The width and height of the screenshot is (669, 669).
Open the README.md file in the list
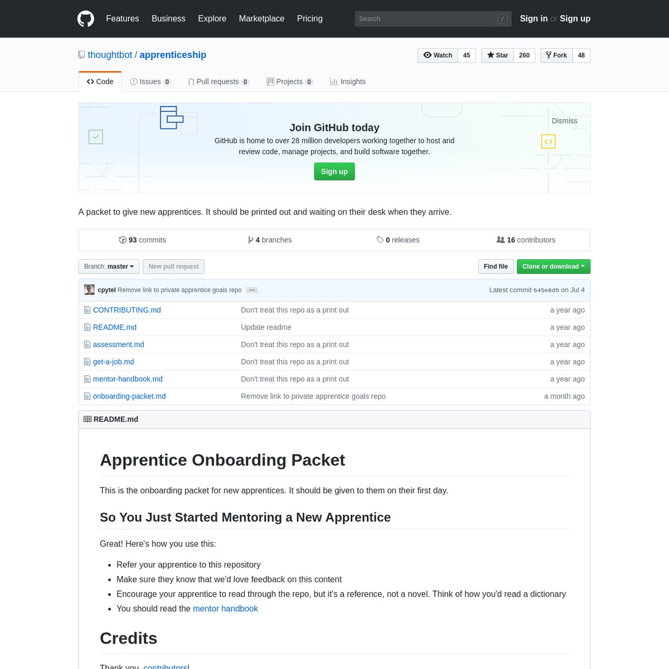tap(115, 327)
